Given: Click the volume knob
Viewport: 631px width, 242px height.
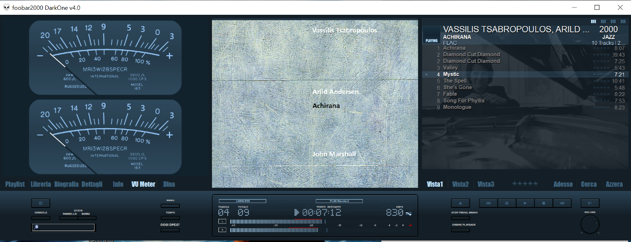Looking at the screenshot, I should (590, 225).
